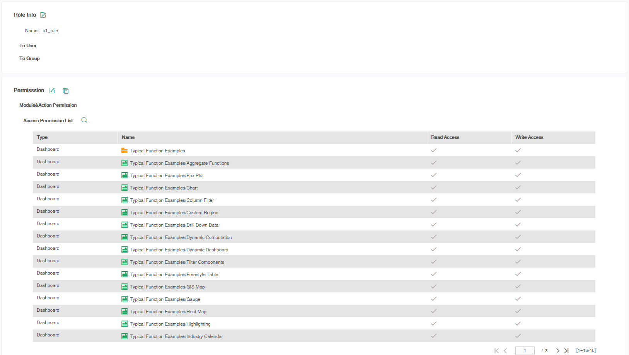This screenshot has height=355, width=629.
Task: Click 'Typical Function Examples/Gauge' name
Action: tap(165, 299)
